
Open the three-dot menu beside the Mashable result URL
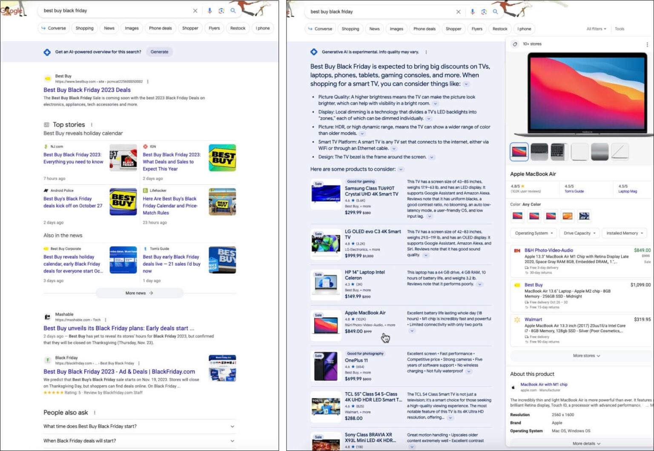(x=106, y=320)
